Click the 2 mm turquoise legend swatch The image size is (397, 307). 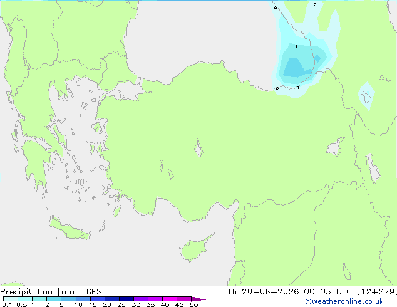click(x=54, y=299)
